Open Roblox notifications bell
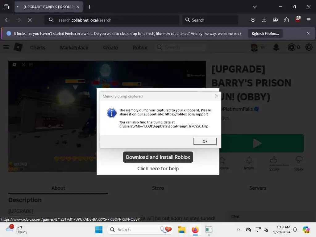 pos(276,47)
